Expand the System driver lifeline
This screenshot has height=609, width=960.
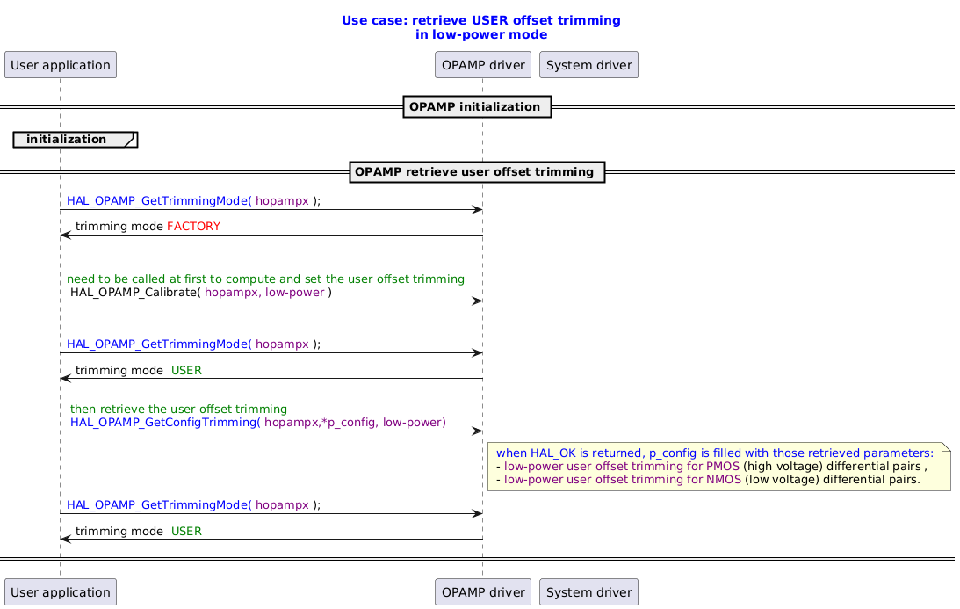point(588,264)
